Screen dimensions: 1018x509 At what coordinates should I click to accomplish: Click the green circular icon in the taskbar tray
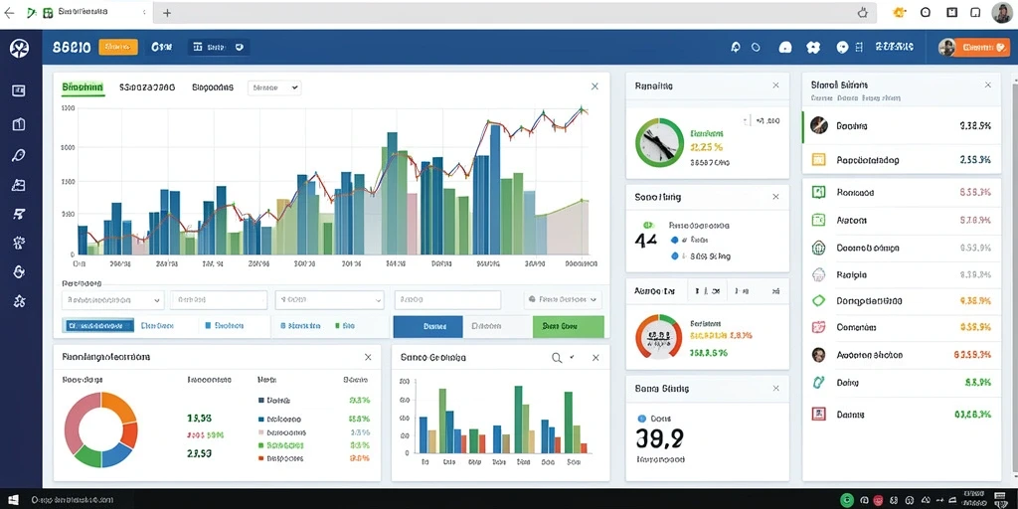point(845,501)
